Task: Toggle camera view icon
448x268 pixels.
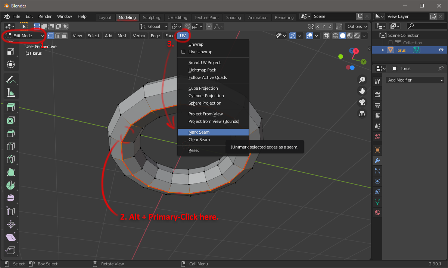Action: click(x=362, y=102)
